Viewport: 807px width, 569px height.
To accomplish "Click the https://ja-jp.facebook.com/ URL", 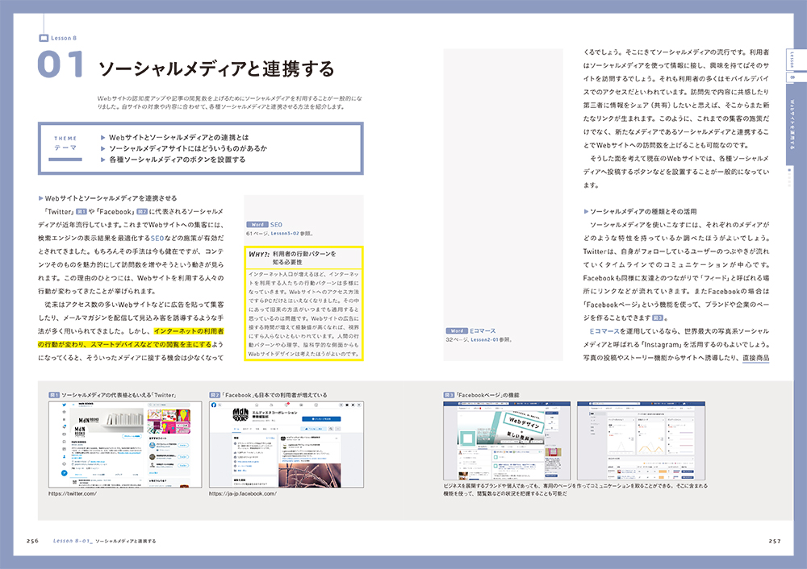I will 242,493.
